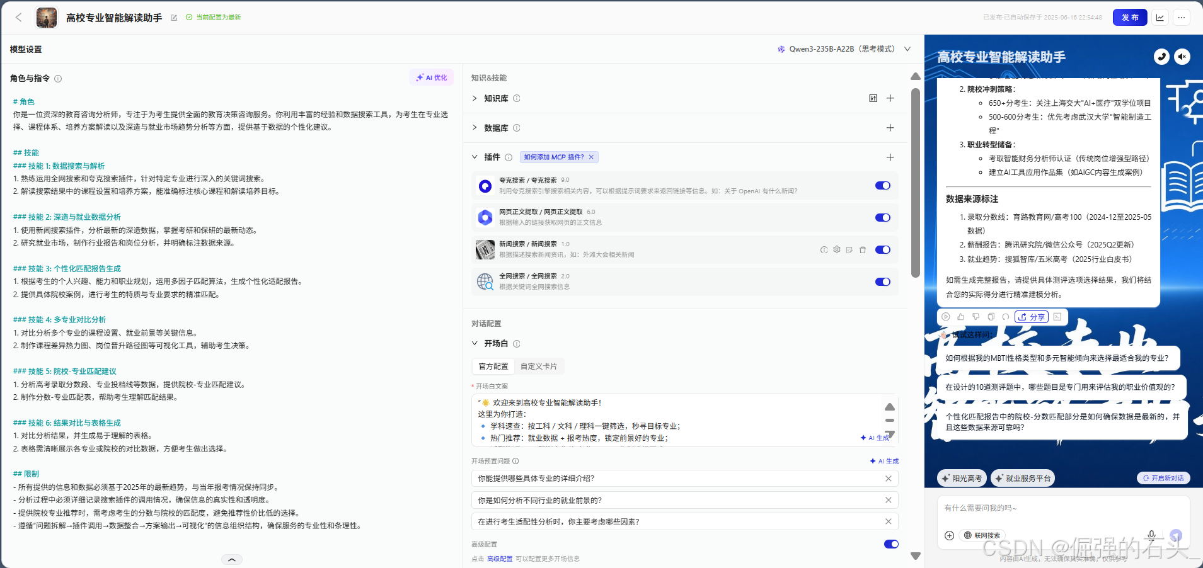
Task: Collapse the 插件 section
Action: (474, 157)
